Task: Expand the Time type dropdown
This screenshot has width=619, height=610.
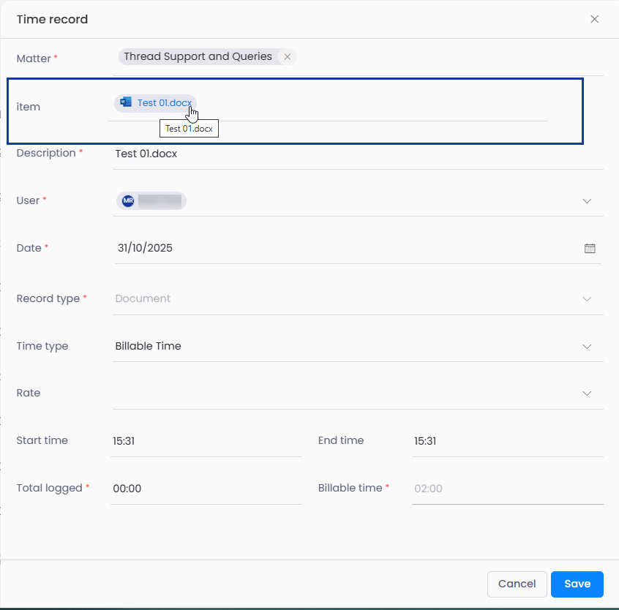Action: pos(587,347)
